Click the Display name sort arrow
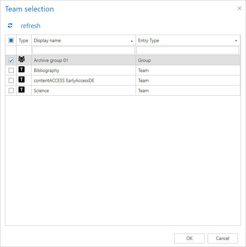Viewport: 246px width, 247px height. pos(132,41)
